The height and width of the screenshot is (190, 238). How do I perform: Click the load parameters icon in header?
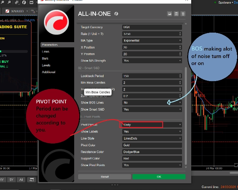[x=170, y=14]
